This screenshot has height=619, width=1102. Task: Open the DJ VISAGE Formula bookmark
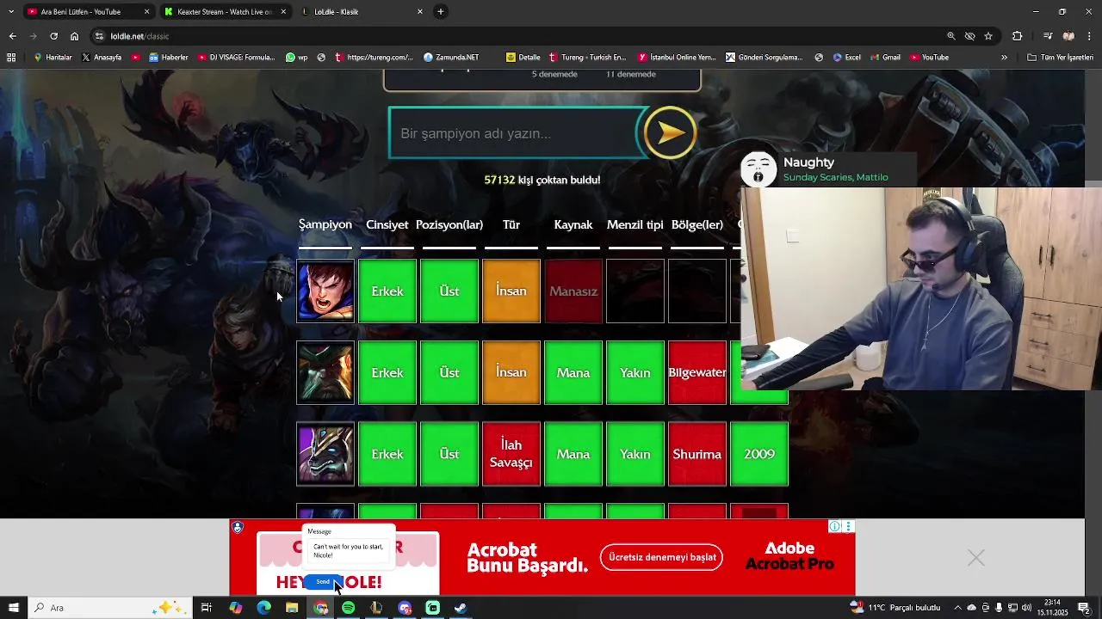pos(237,58)
